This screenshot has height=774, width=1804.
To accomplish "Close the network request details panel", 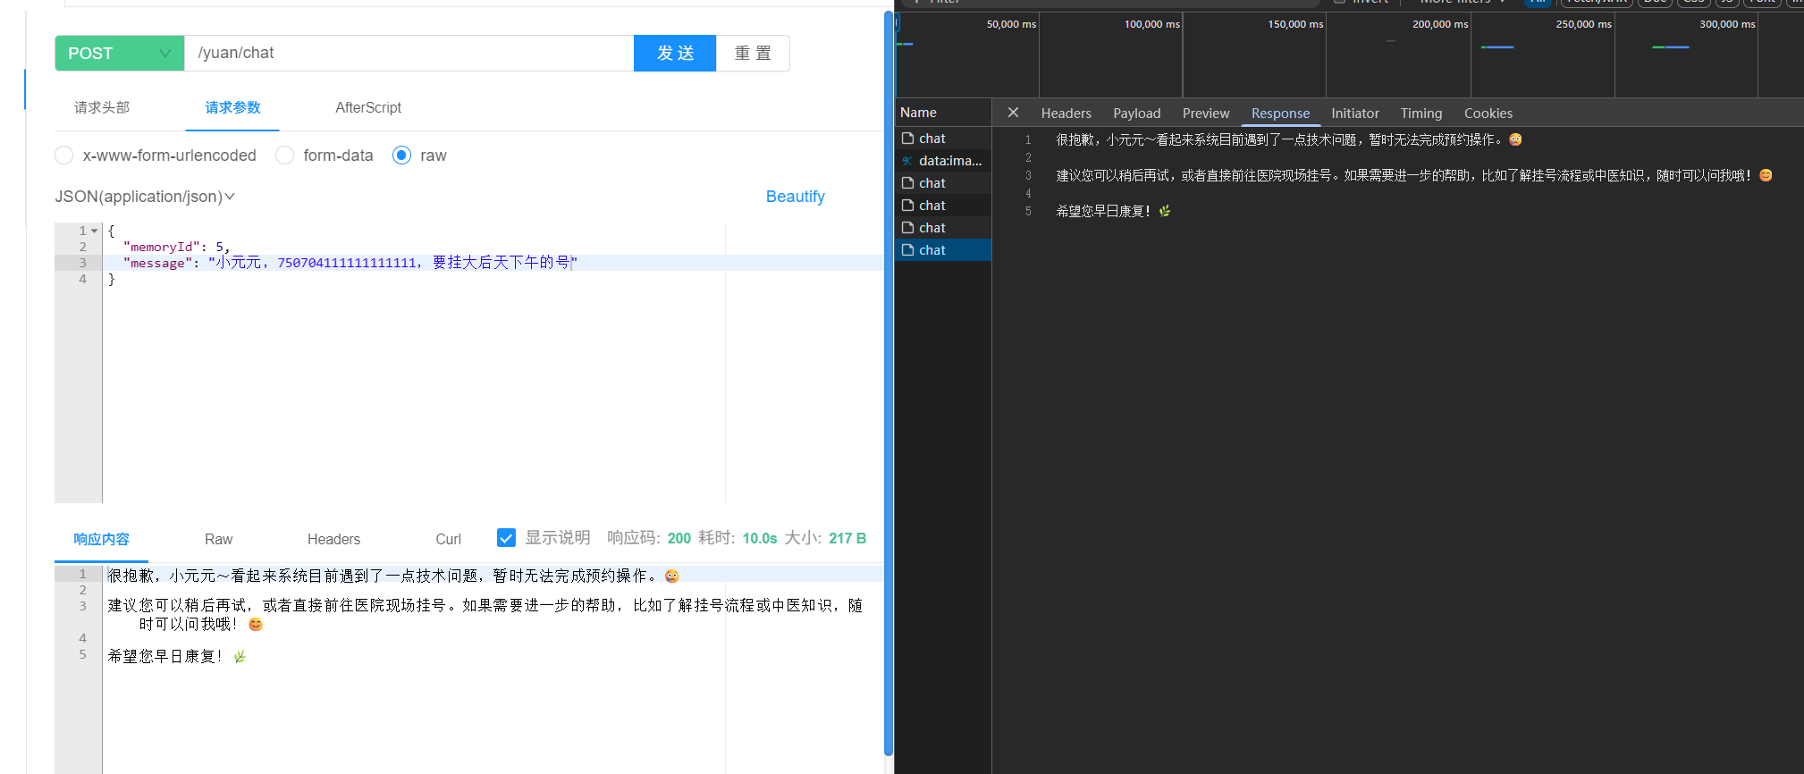I will point(1013,113).
